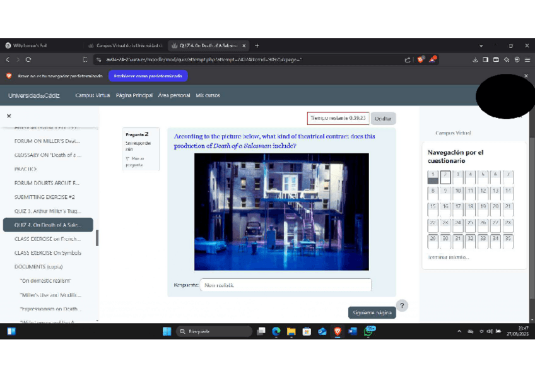Expand the hidden system tray icons chevron
535x378 pixels.
click(x=459, y=331)
